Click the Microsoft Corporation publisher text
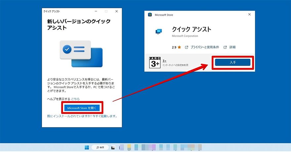Screen dimensions: 291x152 click(x=185, y=36)
